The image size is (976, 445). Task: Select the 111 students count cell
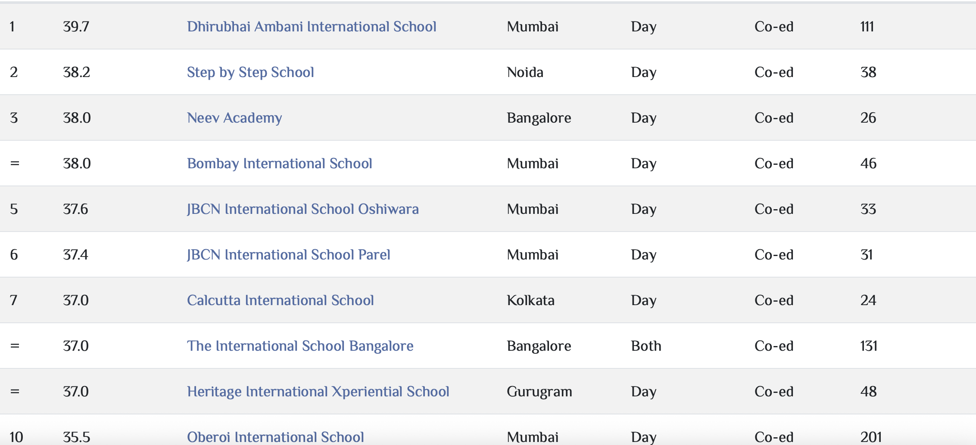coord(867,27)
